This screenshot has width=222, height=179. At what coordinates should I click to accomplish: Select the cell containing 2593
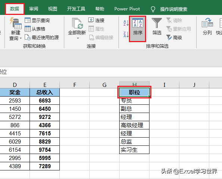(x=15, y=101)
